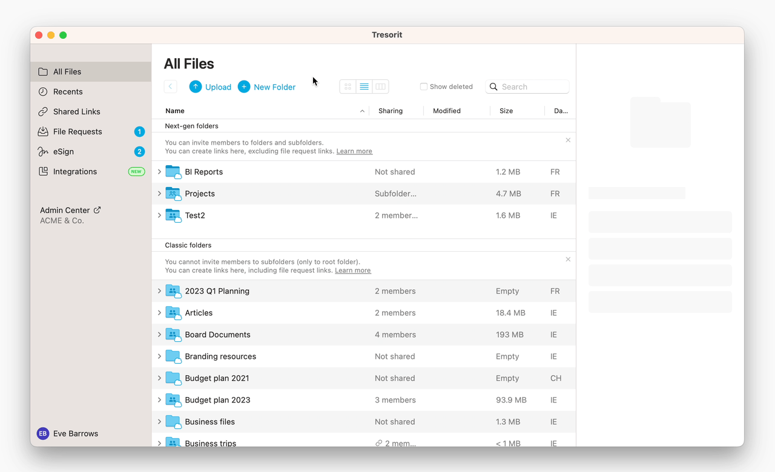Viewport: 775px width, 472px height.
Task: Click the 193 MB size value
Action: [510, 335]
